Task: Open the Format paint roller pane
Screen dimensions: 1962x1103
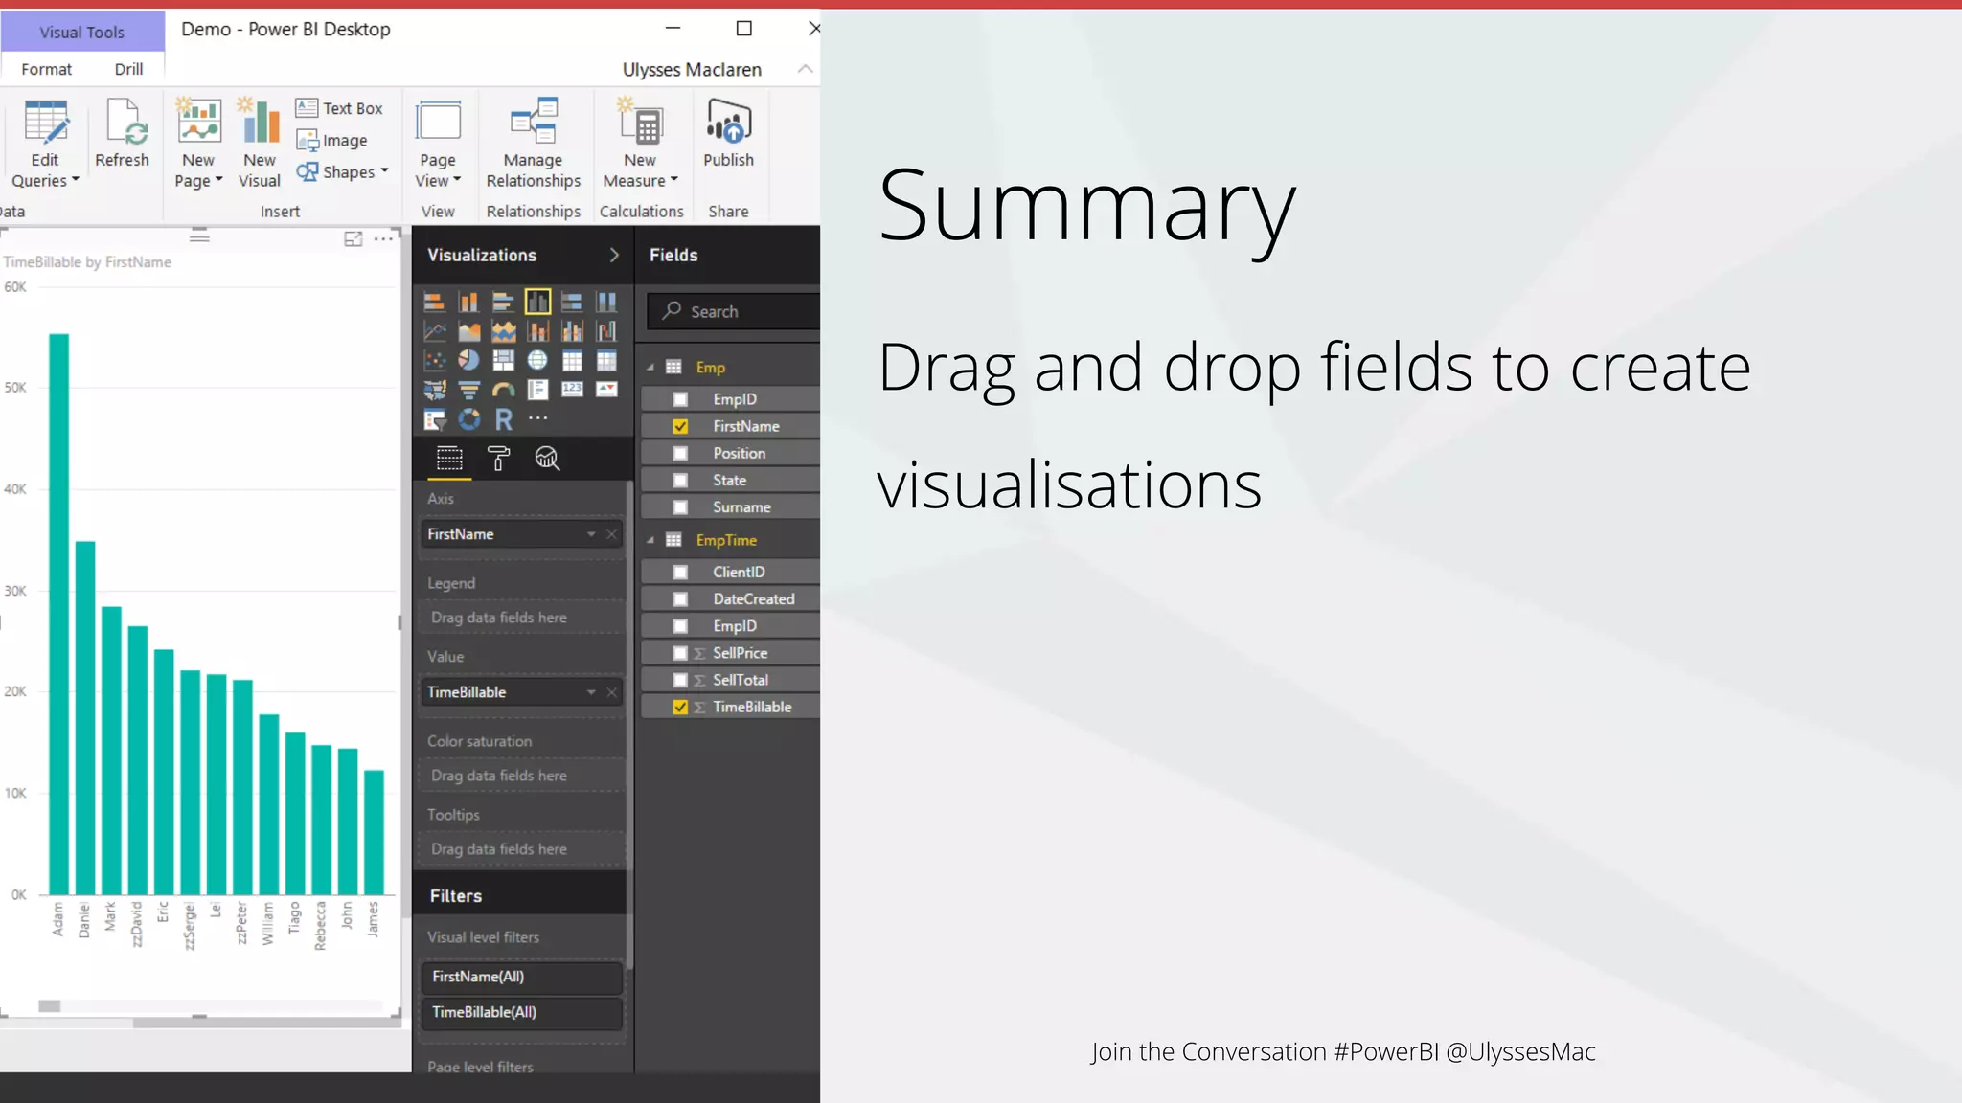Action: [x=498, y=459]
